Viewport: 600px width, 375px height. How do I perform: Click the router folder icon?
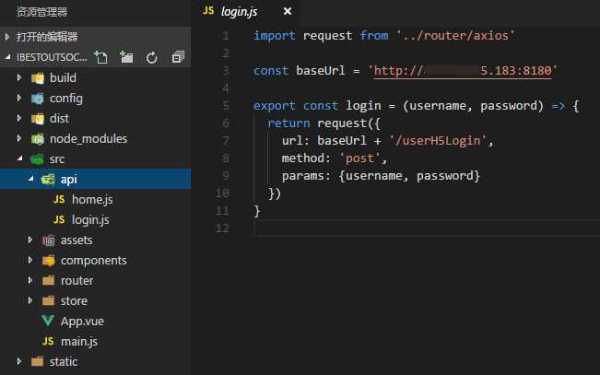48,281
